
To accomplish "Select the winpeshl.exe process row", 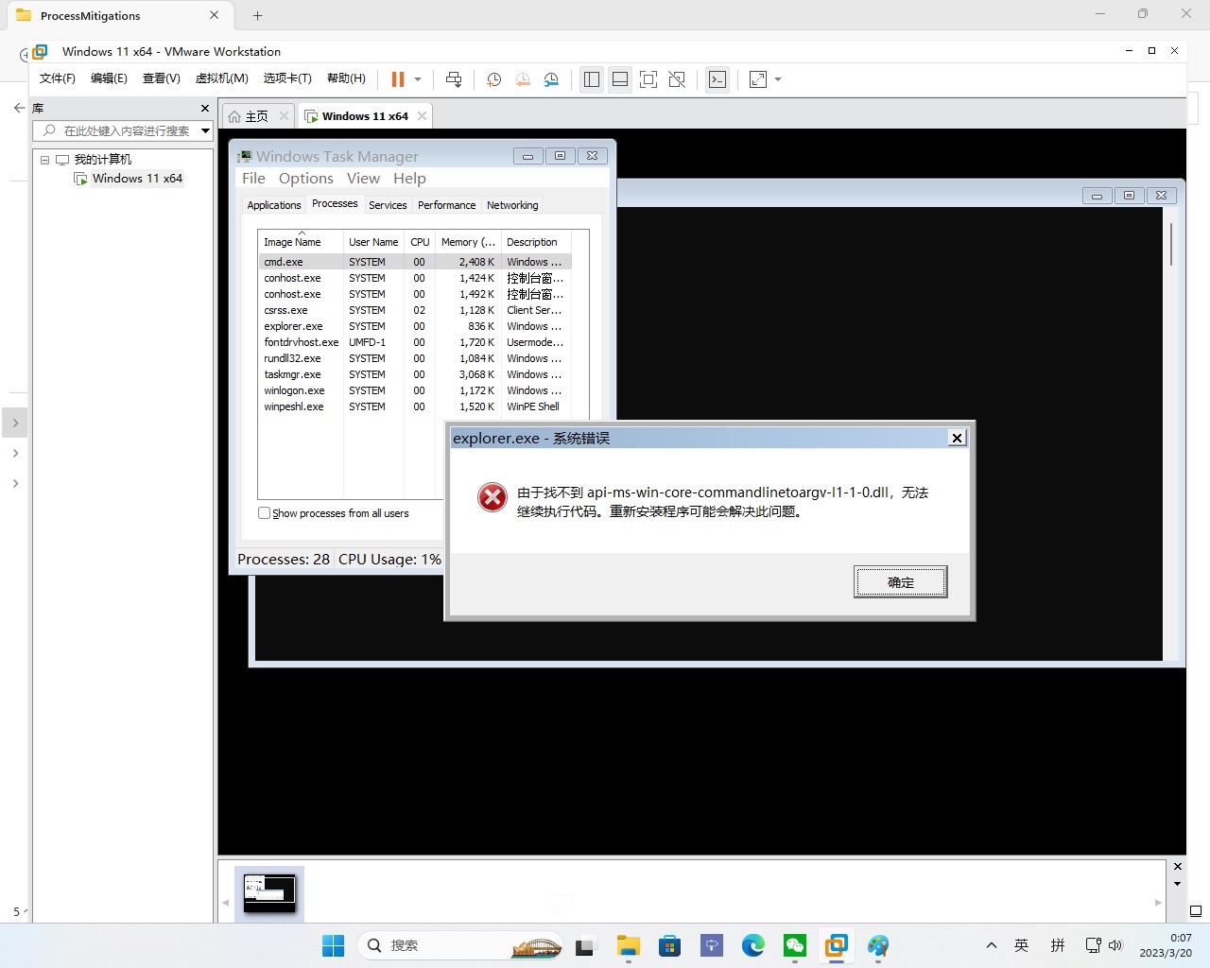I will 415,406.
